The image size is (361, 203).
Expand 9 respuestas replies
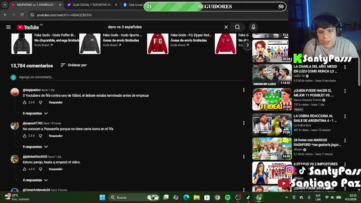pyautogui.click(x=35, y=147)
